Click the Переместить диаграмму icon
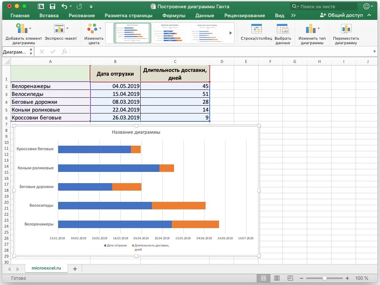 (x=346, y=28)
